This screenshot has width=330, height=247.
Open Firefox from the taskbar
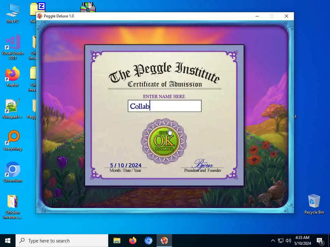point(132,241)
